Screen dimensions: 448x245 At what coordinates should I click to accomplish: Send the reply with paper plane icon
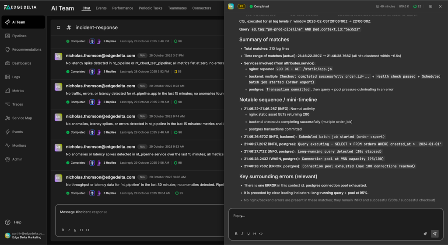click(x=434, y=234)
